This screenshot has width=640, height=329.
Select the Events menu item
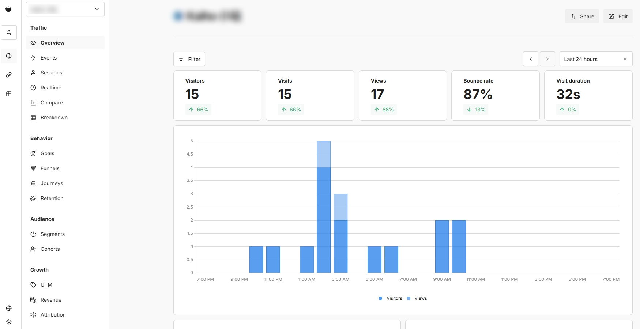(49, 58)
